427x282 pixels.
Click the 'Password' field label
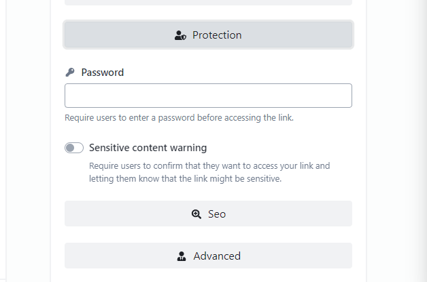pos(102,72)
